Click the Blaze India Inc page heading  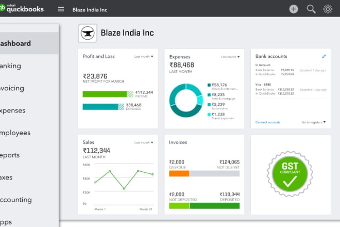[127, 33]
